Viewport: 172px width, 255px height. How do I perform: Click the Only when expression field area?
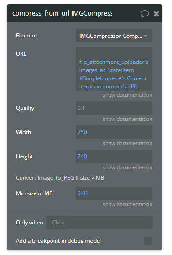99,223
